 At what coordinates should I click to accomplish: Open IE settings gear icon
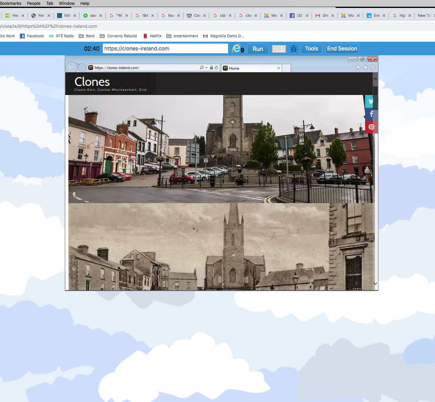(373, 68)
